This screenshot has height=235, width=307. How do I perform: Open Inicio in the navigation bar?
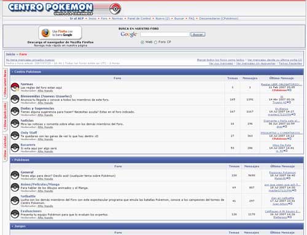click(92, 18)
